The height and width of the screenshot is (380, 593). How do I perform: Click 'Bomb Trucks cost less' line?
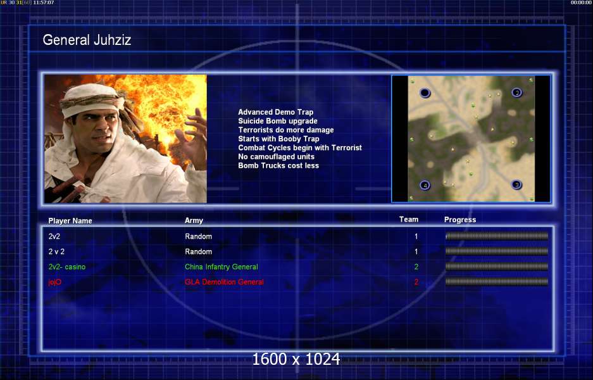point(278,165)
